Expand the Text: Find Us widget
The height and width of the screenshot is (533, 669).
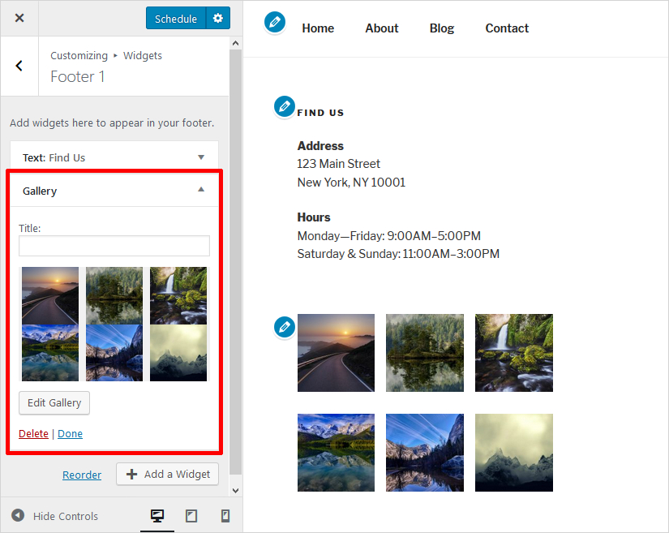114,157
